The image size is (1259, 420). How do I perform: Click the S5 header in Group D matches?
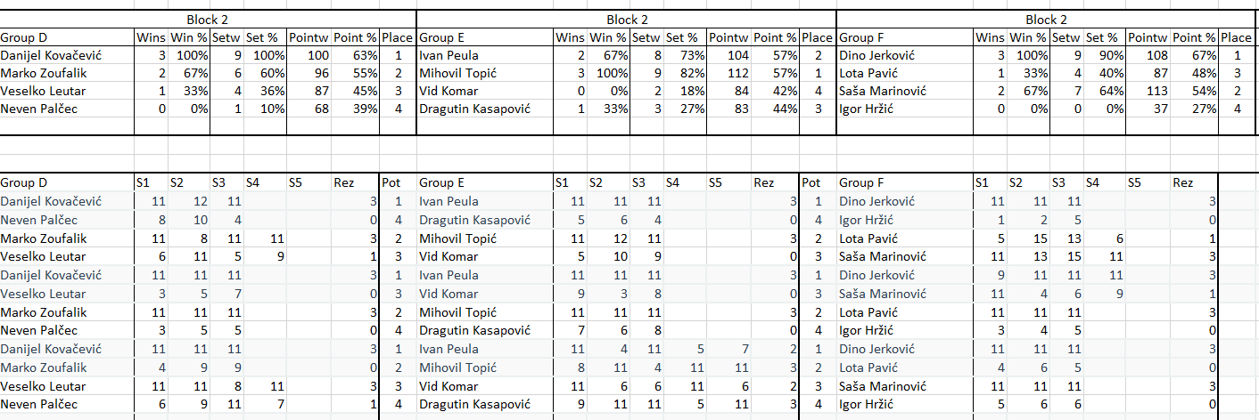click(x=296, y=183)
